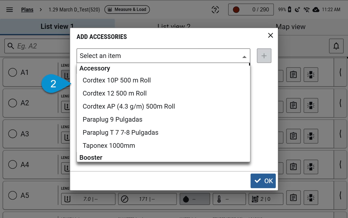Click the blast icon in row A4

311,167
